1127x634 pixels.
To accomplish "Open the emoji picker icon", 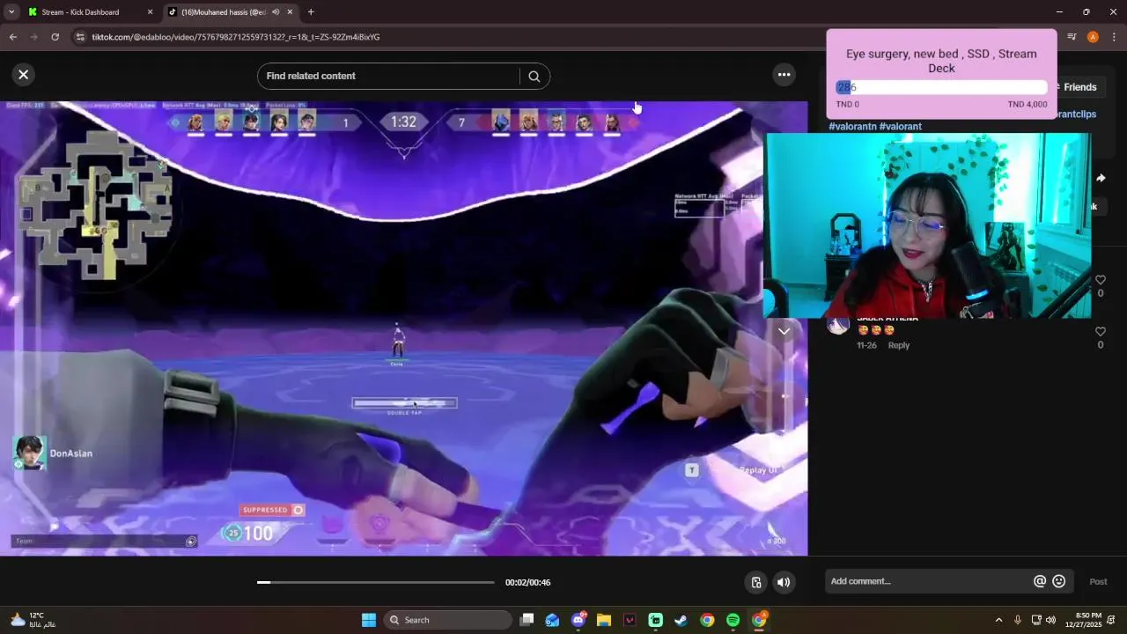I will point(1059,581).
